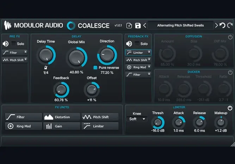Image resolution: width=235 pixels, height=164 pixels.
Task: Open the preset name selector
Action: coord(180,25)
